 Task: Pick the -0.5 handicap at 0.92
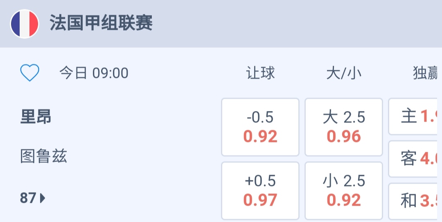[x=260, y=127]
